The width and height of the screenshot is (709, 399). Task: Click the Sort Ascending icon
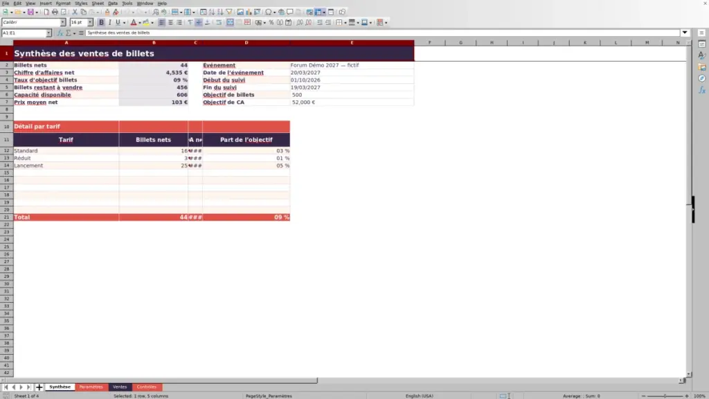pyautogui.click(x=212, y=12)
